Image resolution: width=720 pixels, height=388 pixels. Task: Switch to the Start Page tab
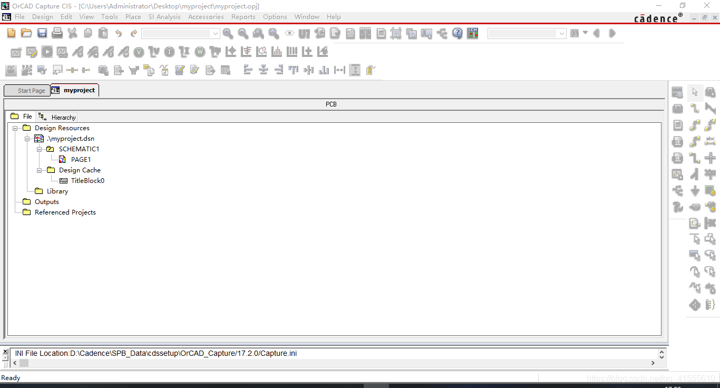click(x=27, y=91)
